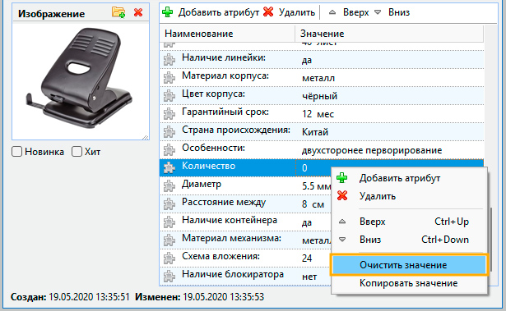Screen dimensions: 506x311
Task: Click Изменен date 19.05.2020 13:35:53
Action: pos(223,296)
